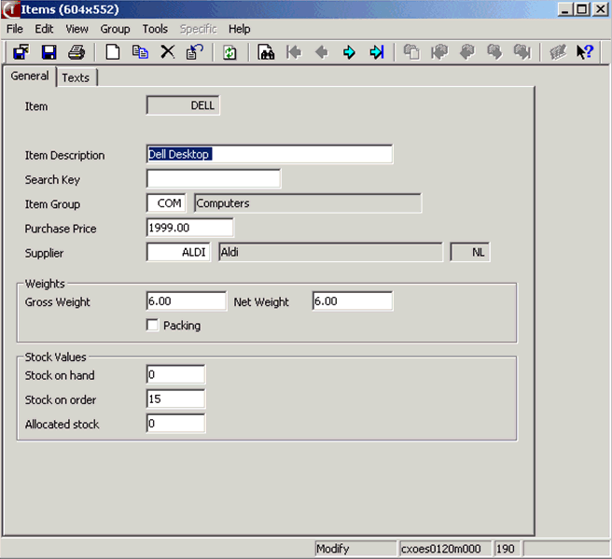Delete record using the X toolbar icon

tap(167, 52)
